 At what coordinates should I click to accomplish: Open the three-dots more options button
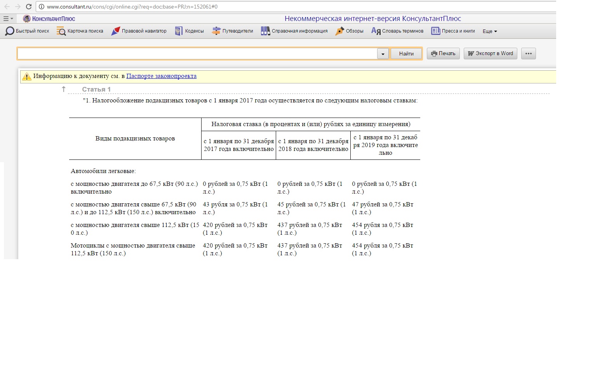coord(528,54)
